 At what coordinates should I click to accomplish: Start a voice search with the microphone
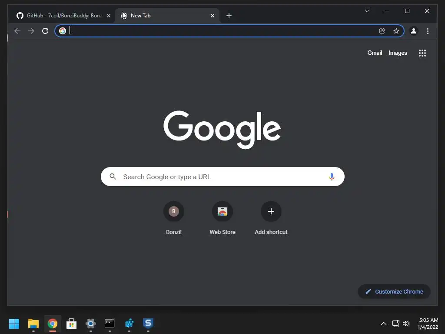pyautogui.click(x=332, y=177)
